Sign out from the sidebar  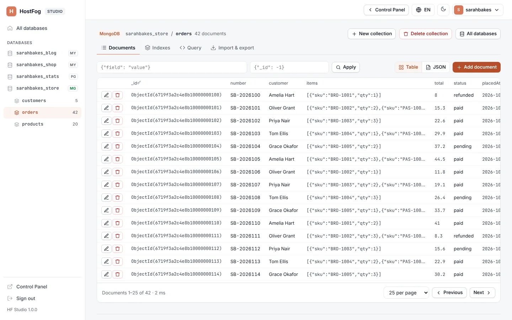coord(42,299)
